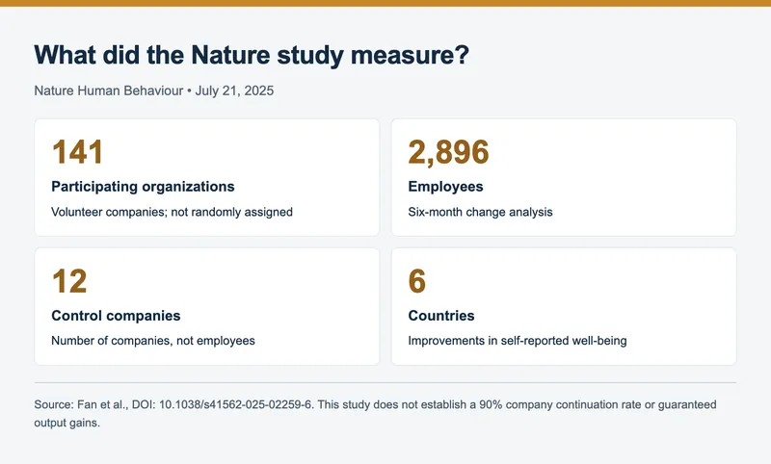Click the number '6'
The width and height of the screenshot is (771, 464).
click(417, 281)
